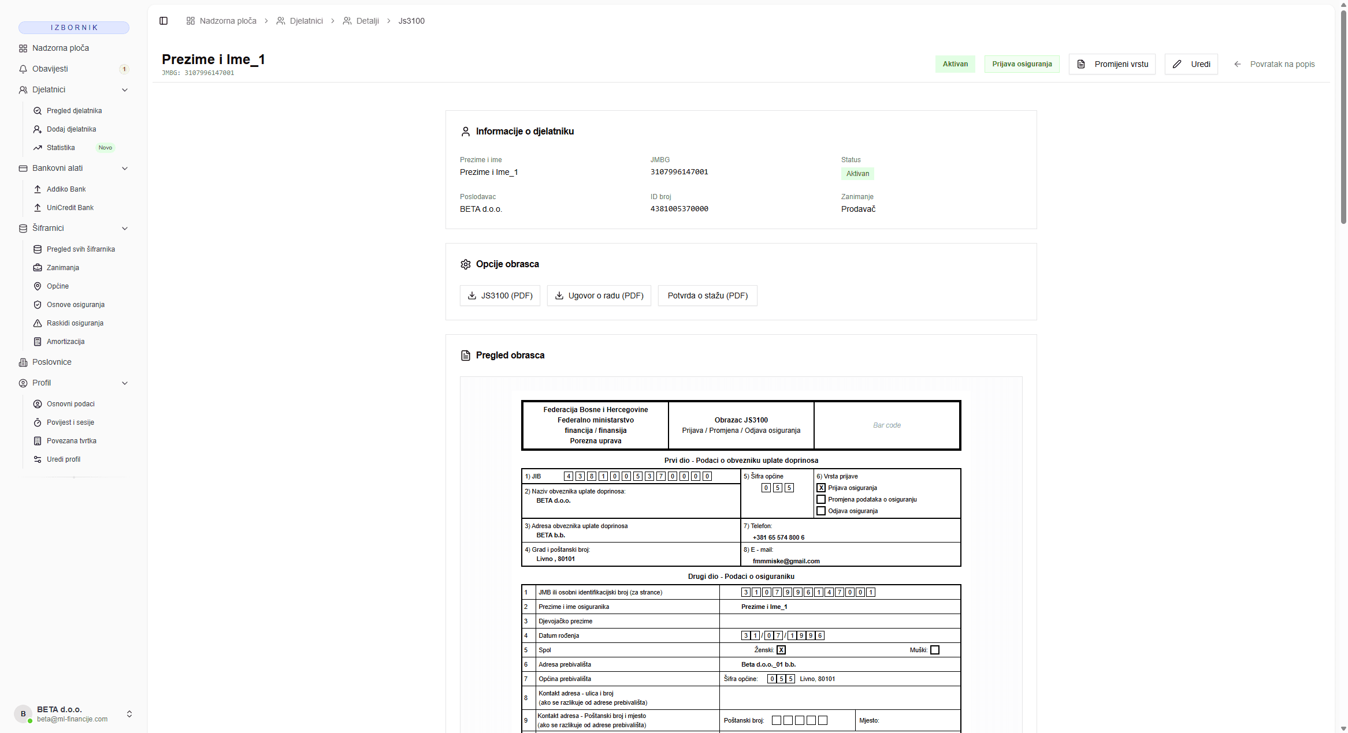Select the Statistika trend icon in sidebar
Viewport: 1348px width, 733px height.
pos(38,147)
